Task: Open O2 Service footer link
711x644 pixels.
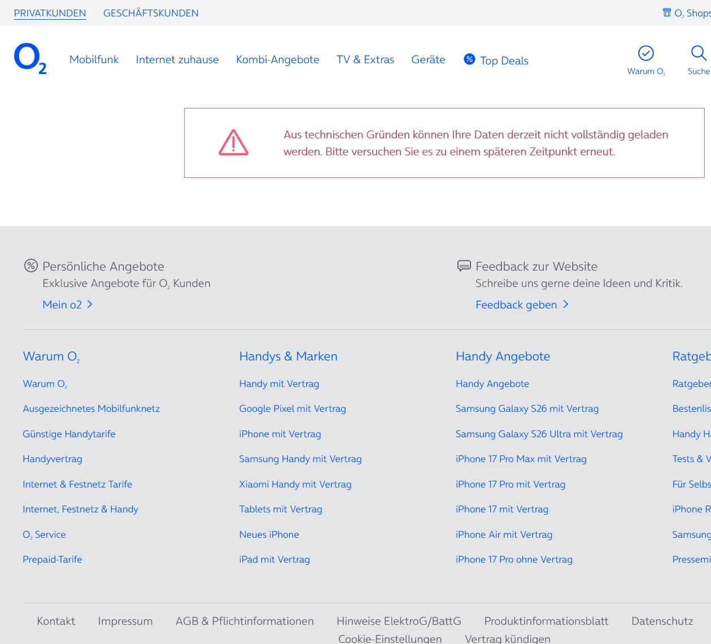Action: click(44, 534)
